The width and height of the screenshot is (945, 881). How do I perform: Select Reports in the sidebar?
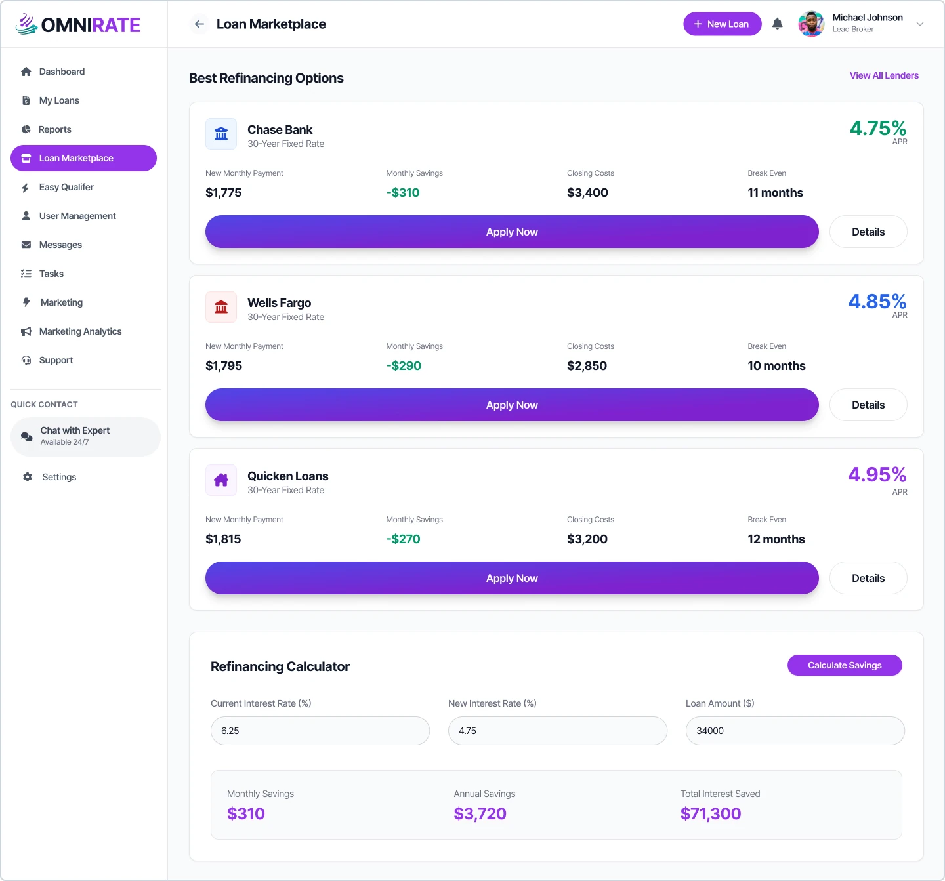(x=83, y=129)
